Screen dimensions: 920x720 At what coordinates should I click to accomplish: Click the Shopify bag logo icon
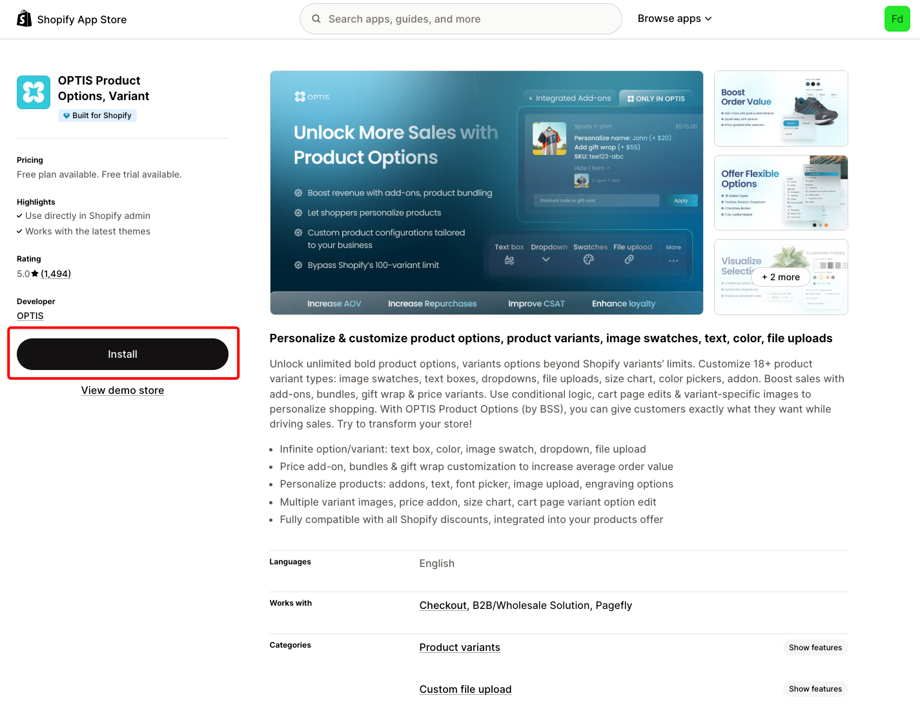(24, 19)
